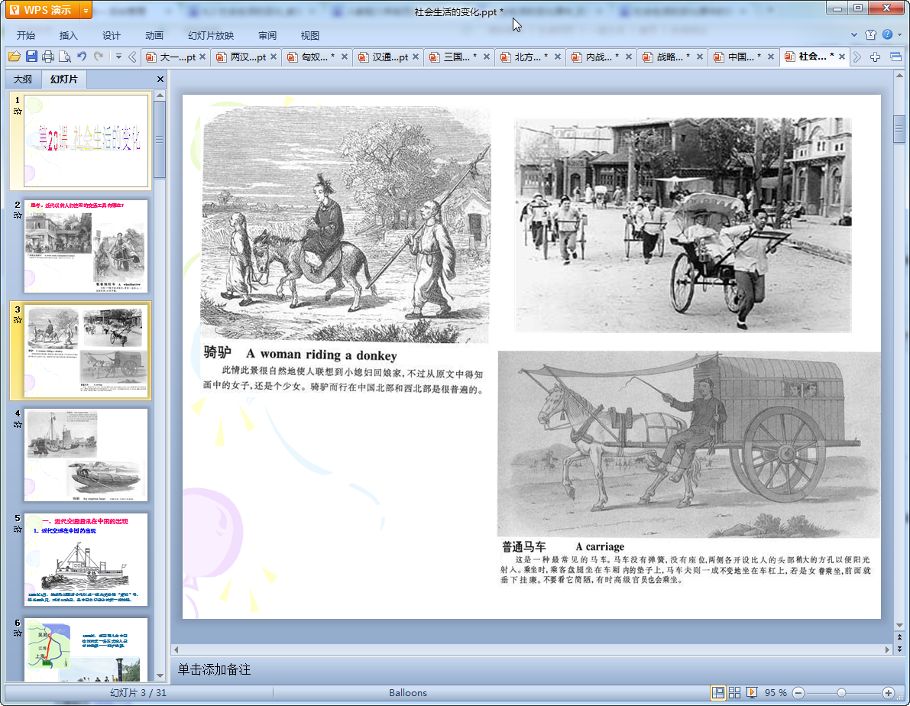Open the WPS 演示 application menu dropdown arrow
This screenshot has height=706, width=910.
86,11
